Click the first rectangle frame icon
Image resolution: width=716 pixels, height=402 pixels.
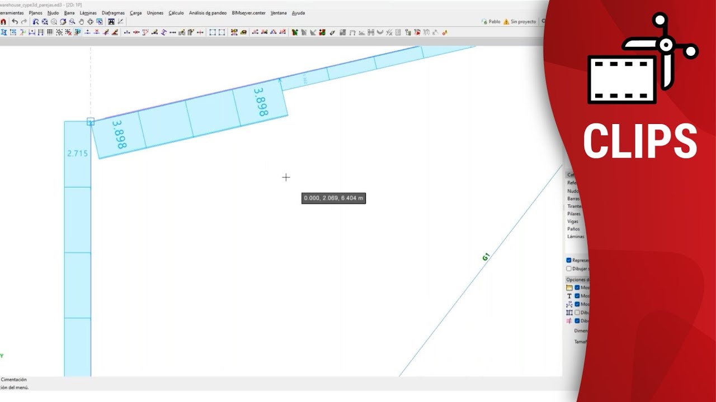tap(213, 32)
